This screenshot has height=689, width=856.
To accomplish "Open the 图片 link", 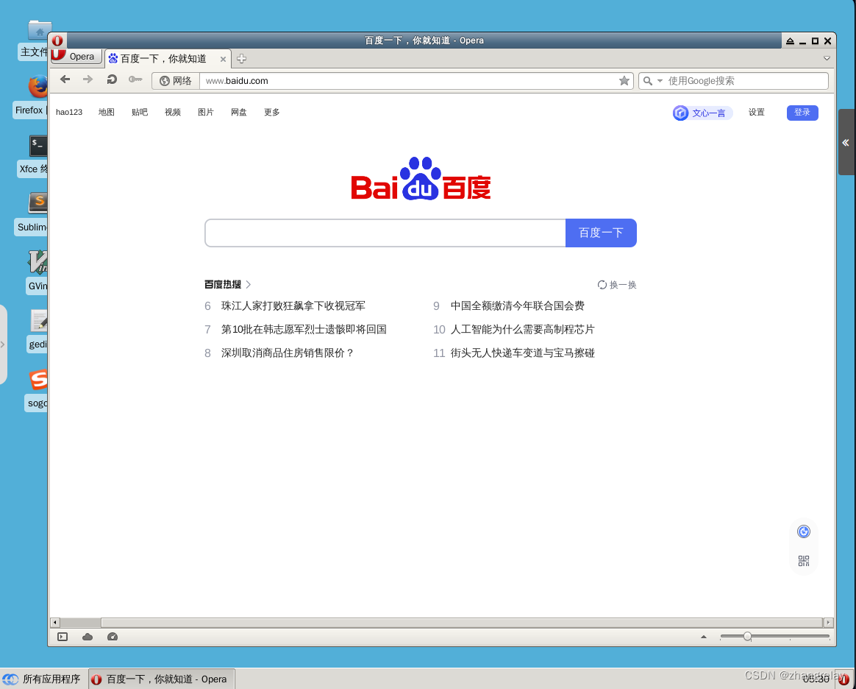I will 206,112.
